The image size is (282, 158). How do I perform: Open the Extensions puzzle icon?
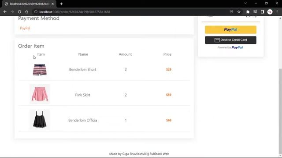248,12
